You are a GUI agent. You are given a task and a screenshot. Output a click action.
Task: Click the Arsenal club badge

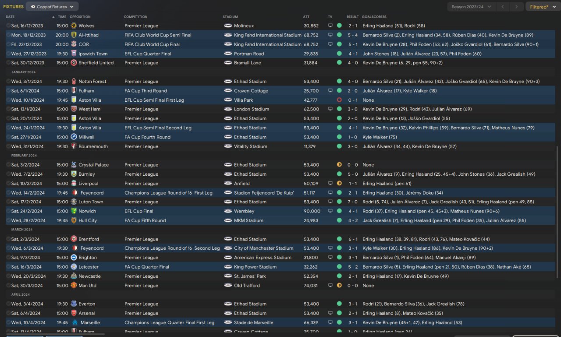coord(74,313)
